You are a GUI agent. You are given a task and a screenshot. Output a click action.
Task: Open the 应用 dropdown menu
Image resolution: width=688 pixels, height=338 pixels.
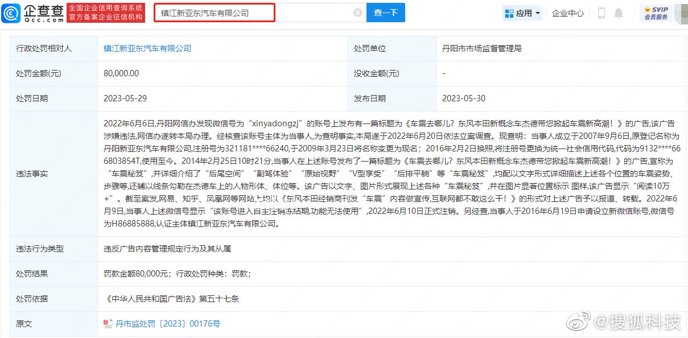pos(522,13)
